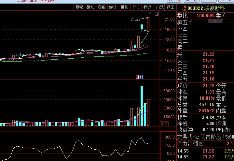Click the diamond icon above the chart
Screen dimensions: 234x161
click(x=151, y=14)
